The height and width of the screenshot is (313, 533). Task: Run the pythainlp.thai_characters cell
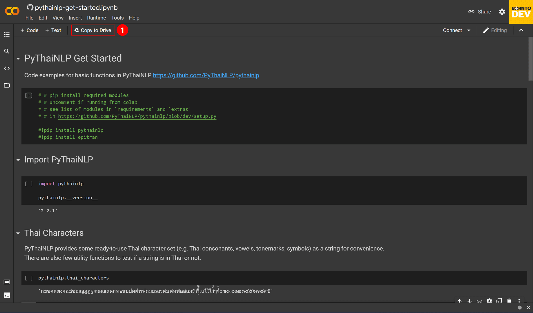pyautogui.click(x=29, y=278)
